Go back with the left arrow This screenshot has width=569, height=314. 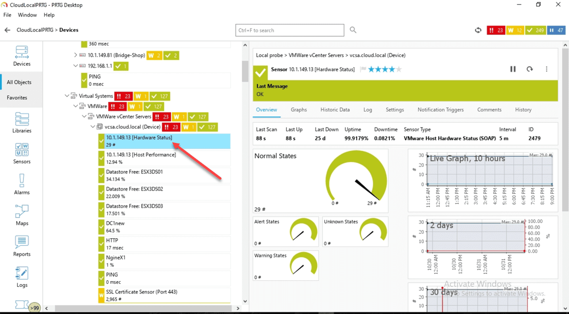click(x=7, y=30)
